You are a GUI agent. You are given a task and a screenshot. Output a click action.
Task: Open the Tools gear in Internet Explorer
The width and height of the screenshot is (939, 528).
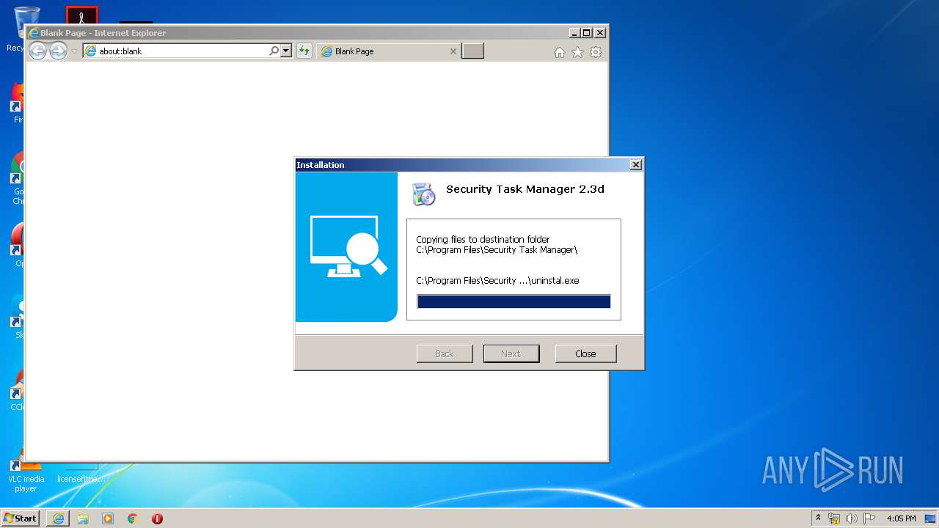point(596,52)
